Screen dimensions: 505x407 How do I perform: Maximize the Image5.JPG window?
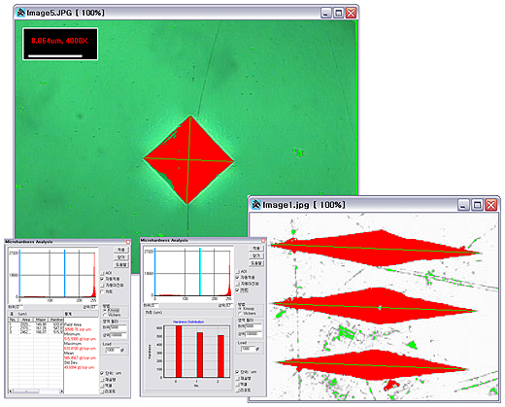[x=338, y=13]
